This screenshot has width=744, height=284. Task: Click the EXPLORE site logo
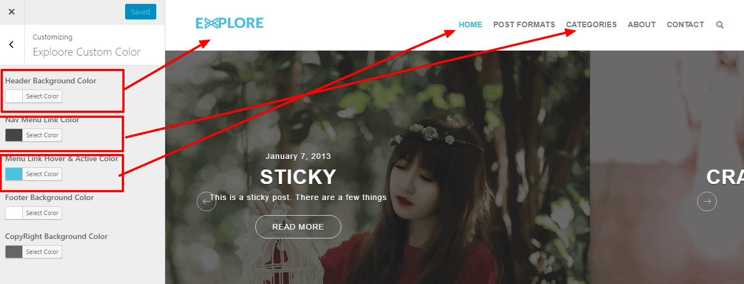pos(230,23)
